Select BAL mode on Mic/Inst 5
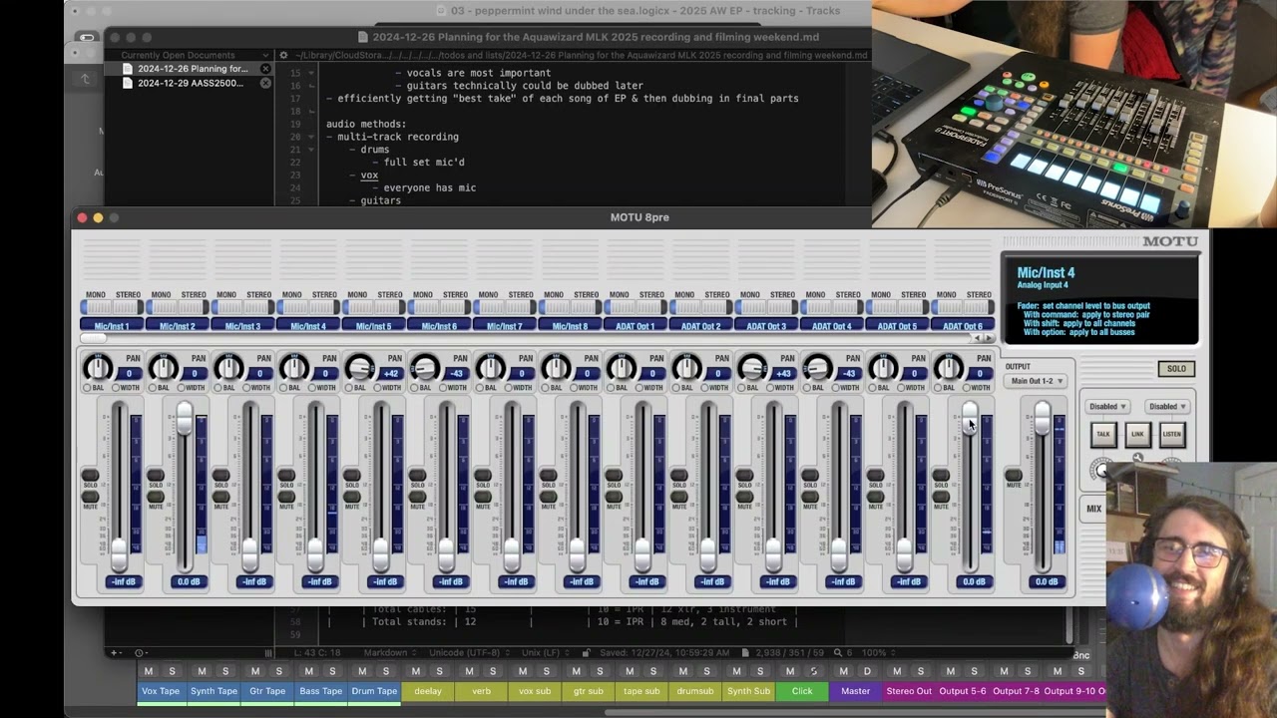Viewport: 1277px width, 718px height. 349,387
